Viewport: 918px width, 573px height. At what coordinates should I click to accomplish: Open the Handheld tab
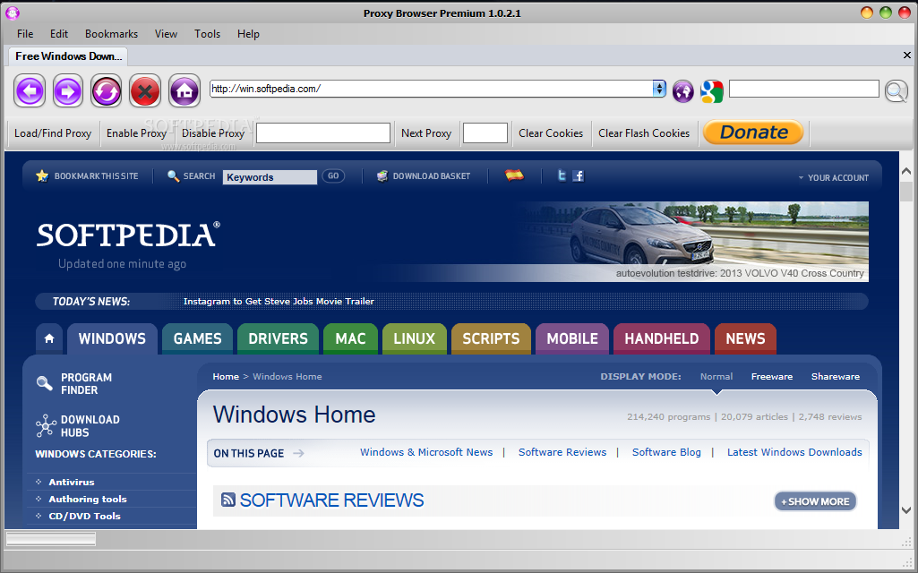[662, 339]
